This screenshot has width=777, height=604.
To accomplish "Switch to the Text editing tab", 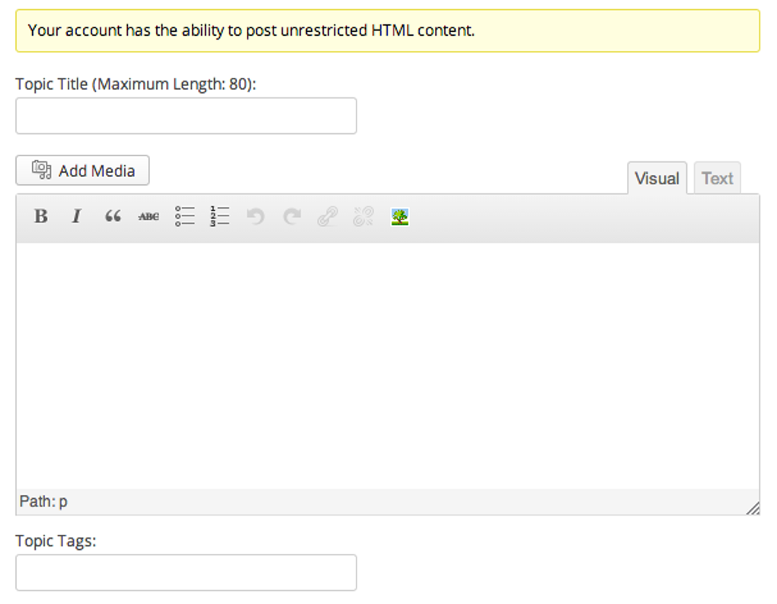I will click(x=717, y=178).
